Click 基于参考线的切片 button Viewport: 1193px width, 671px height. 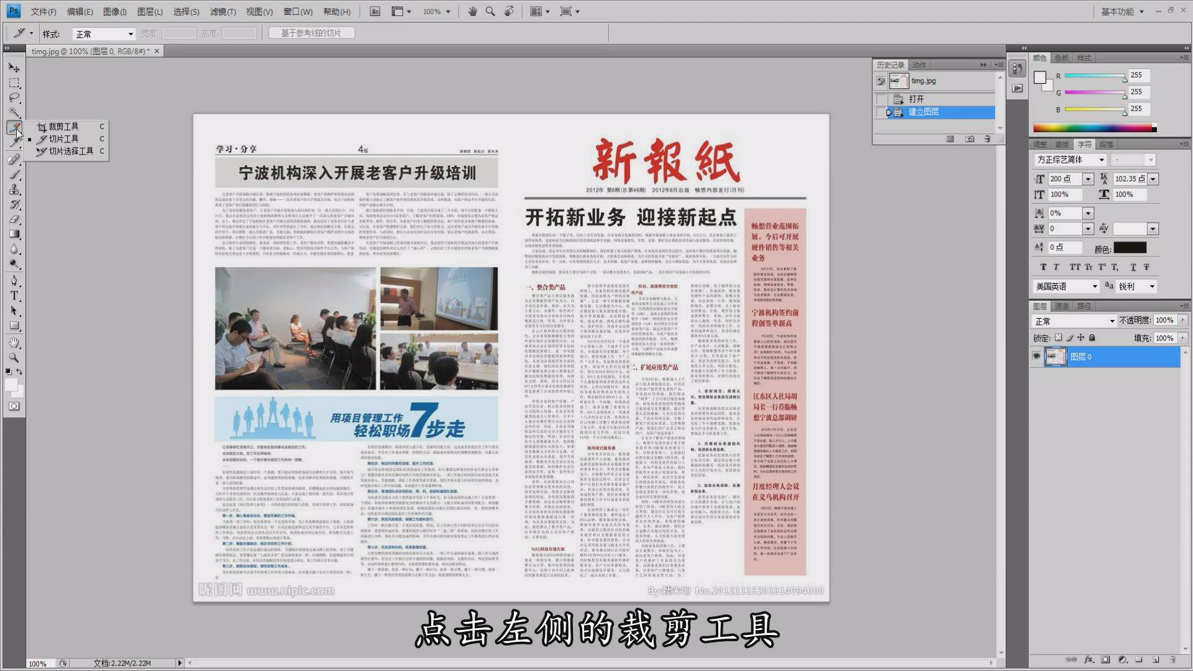pos(311,33)
